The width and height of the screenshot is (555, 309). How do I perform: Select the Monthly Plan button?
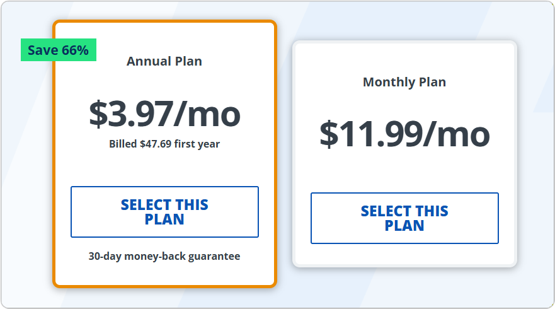404,218
